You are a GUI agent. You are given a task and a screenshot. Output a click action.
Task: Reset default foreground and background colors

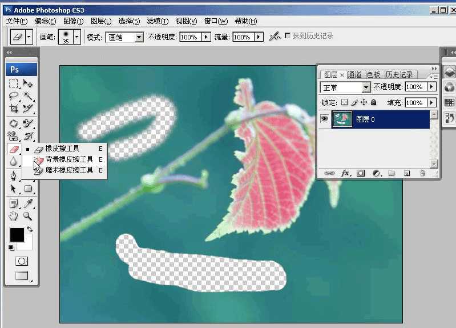click(x=11, y=248)
